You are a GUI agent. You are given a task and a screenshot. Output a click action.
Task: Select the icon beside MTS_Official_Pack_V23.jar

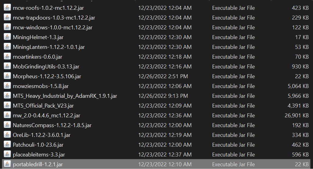[7, 105]
